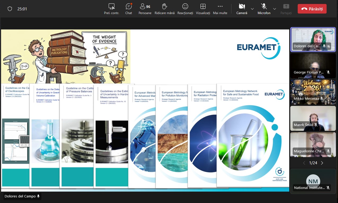The height and width of the screenshot is (203, 338).
Task: Raise hand with Ridicare mână
Action: (164, 9)
